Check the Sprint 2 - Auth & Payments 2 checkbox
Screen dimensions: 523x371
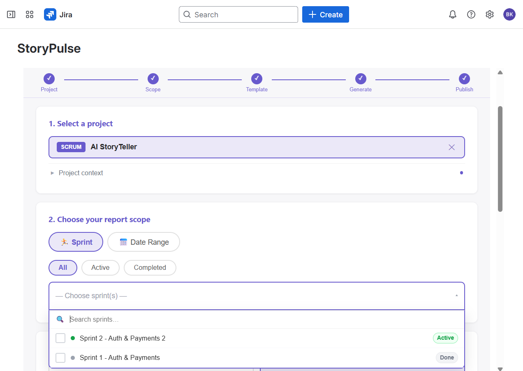[x=60, y=338]
